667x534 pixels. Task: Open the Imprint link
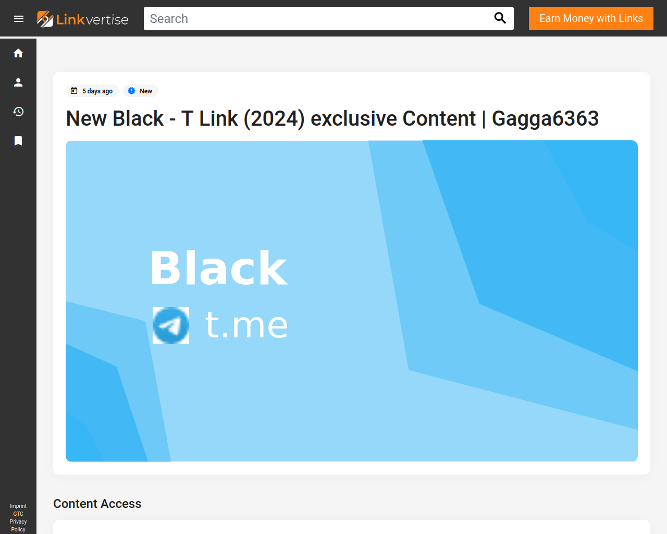point(18,506)
